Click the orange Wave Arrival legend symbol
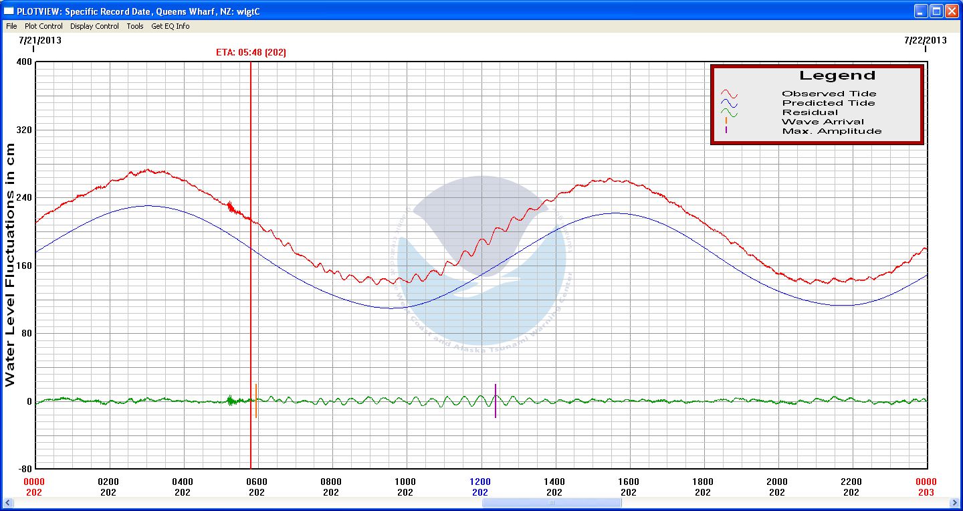The height and width of the screenshot is (511, 963). (726, 122)
